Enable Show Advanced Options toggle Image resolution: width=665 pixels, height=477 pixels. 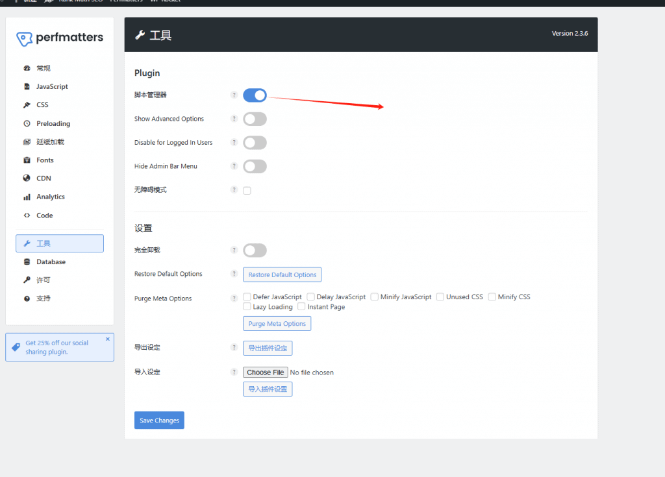[x=255, y=119]
